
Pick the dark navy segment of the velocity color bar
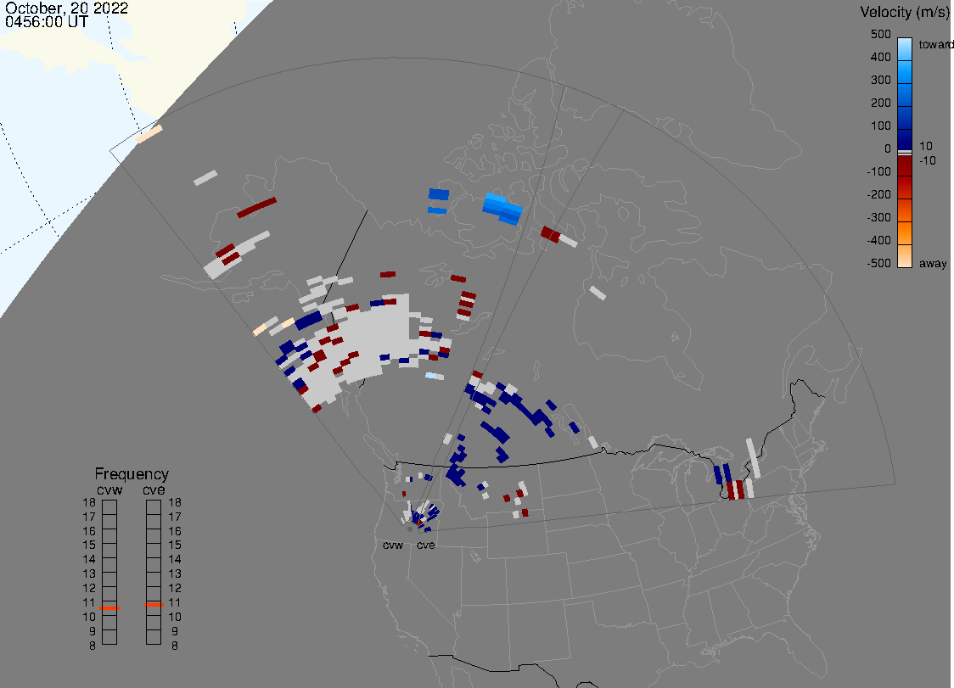[x=905, y=138]
